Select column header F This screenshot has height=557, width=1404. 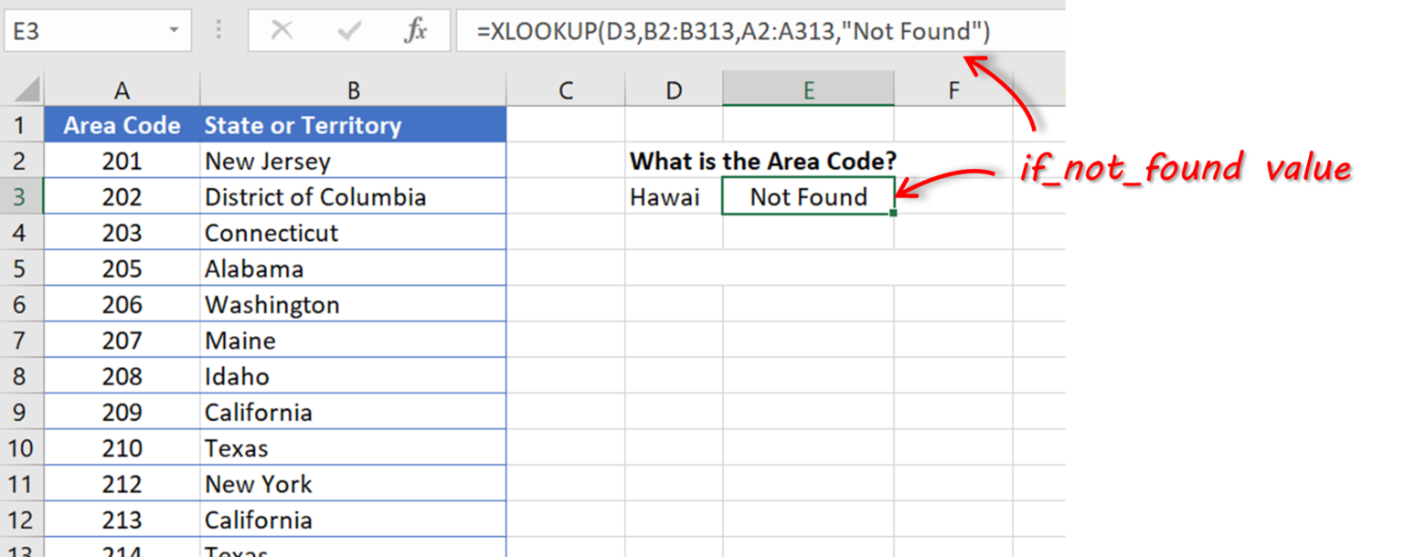click(x=953, y=89)
